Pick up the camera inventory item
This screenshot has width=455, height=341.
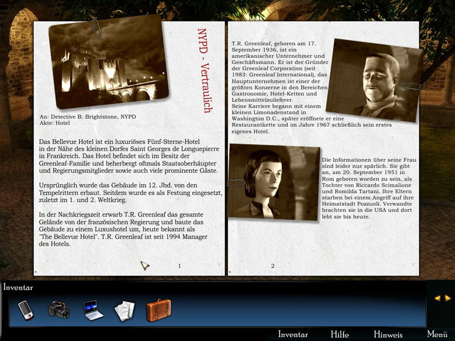click(59, 310)
